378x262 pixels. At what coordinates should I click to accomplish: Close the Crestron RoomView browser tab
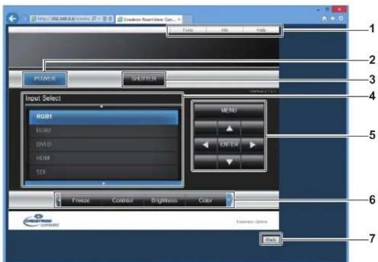pos(179,20)
